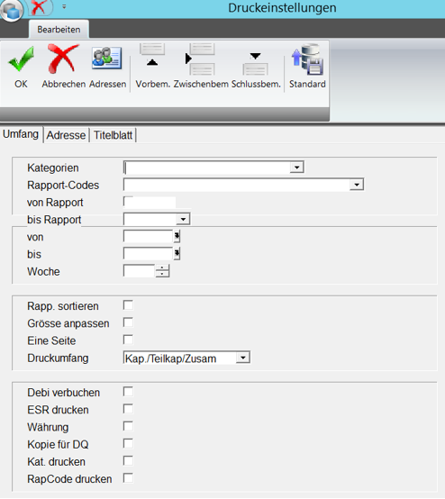Image resolution: width=445 pixels, height=499 pixels.
Task: Confirm settings with the green OK checkmark
Action: (21, 59)
